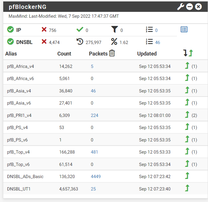
Task: Click the red X IP deny icon
Action: (x=44, y=30)
